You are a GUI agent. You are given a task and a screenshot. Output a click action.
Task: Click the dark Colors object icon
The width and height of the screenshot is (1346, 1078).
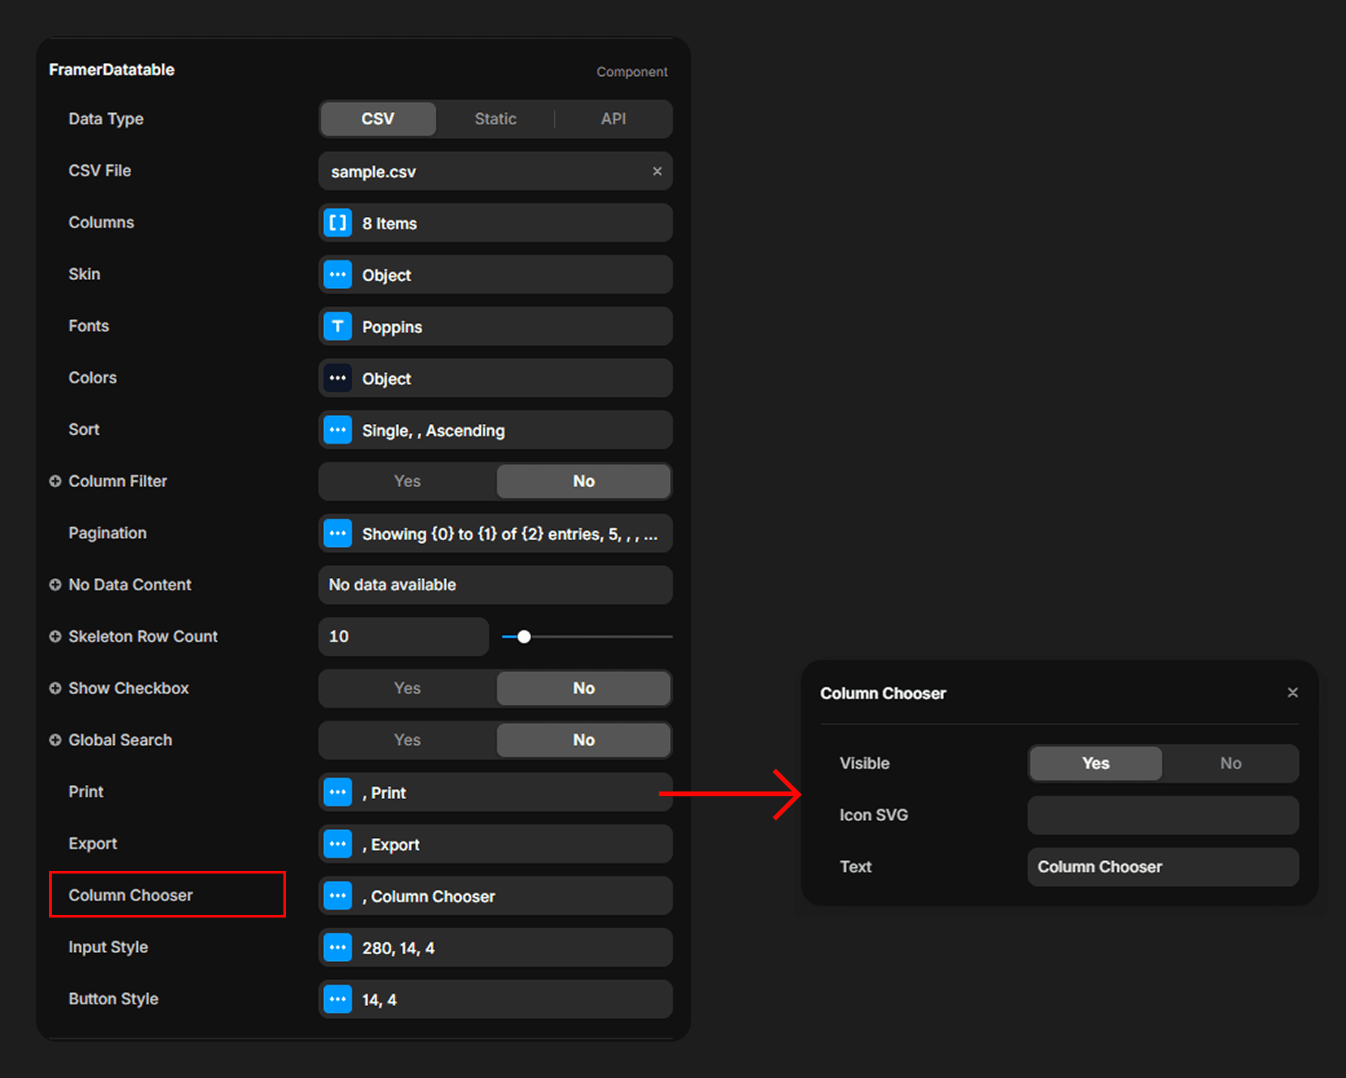[337, 379]
